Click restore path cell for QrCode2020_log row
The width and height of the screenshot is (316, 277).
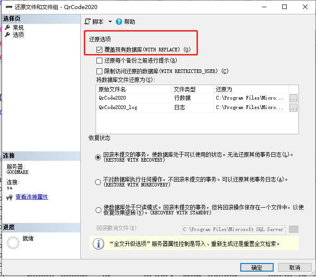[251, 108]
